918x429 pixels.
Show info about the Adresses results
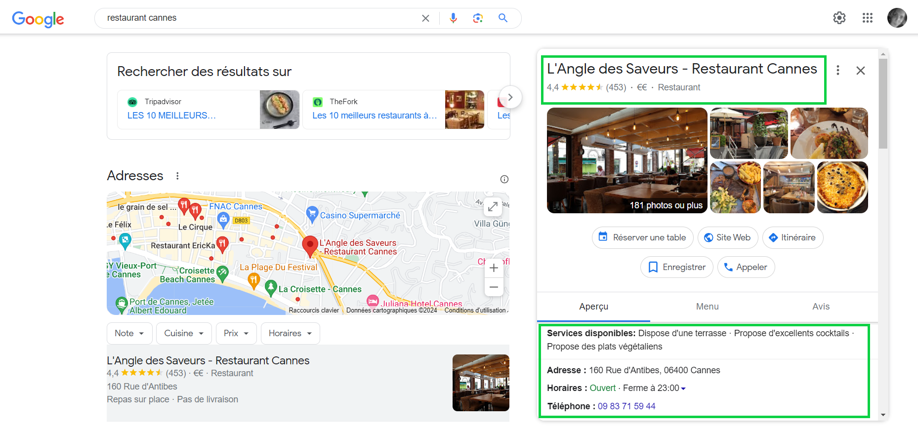tap(504, 179)
